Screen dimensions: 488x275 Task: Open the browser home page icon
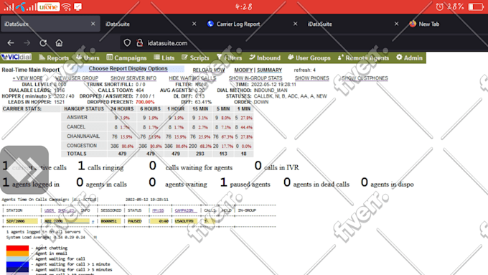(x=59, y=43)
